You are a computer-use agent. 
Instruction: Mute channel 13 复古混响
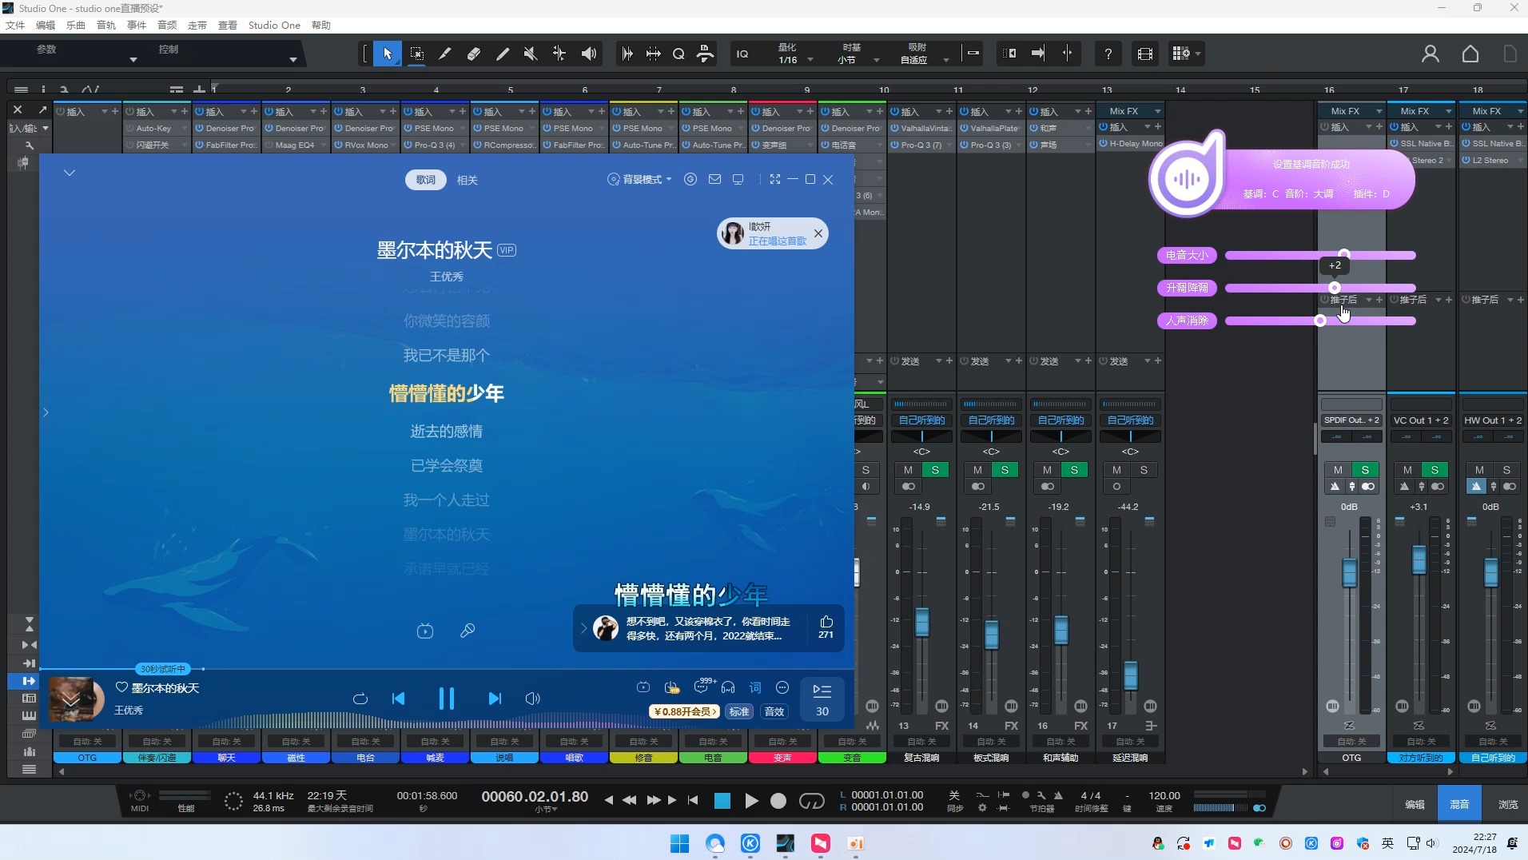point(908,470)
